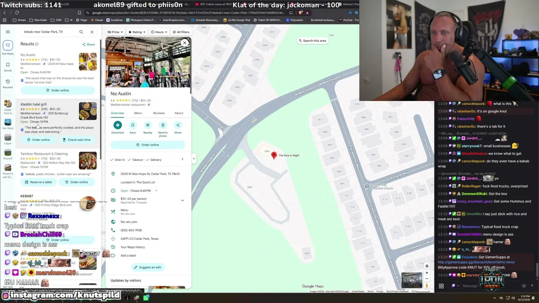Order online from Tandoor Restaurant
The height and width of the screenshot is (303, 539).
[x=77, y=182]
